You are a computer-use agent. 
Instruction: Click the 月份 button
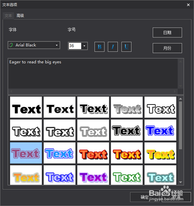167,48
